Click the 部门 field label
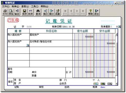This screenshot has height=93, width=126. click(x=63, y=80)
